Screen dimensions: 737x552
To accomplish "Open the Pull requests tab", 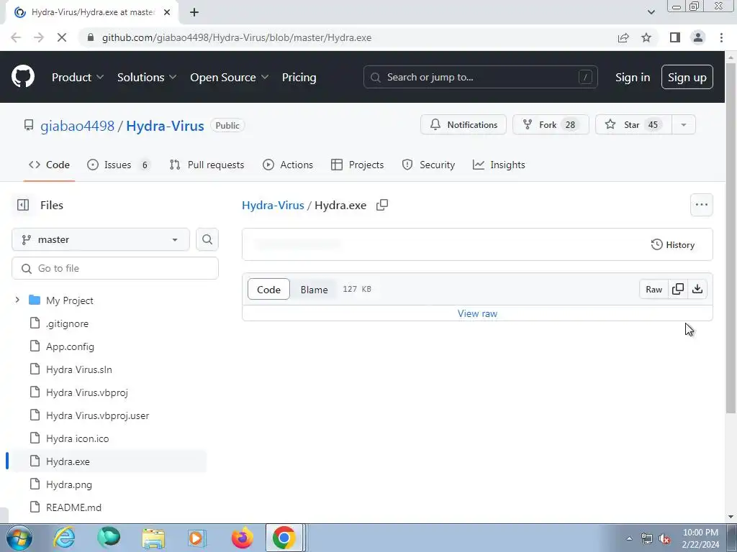I will [x=207, y=165].
